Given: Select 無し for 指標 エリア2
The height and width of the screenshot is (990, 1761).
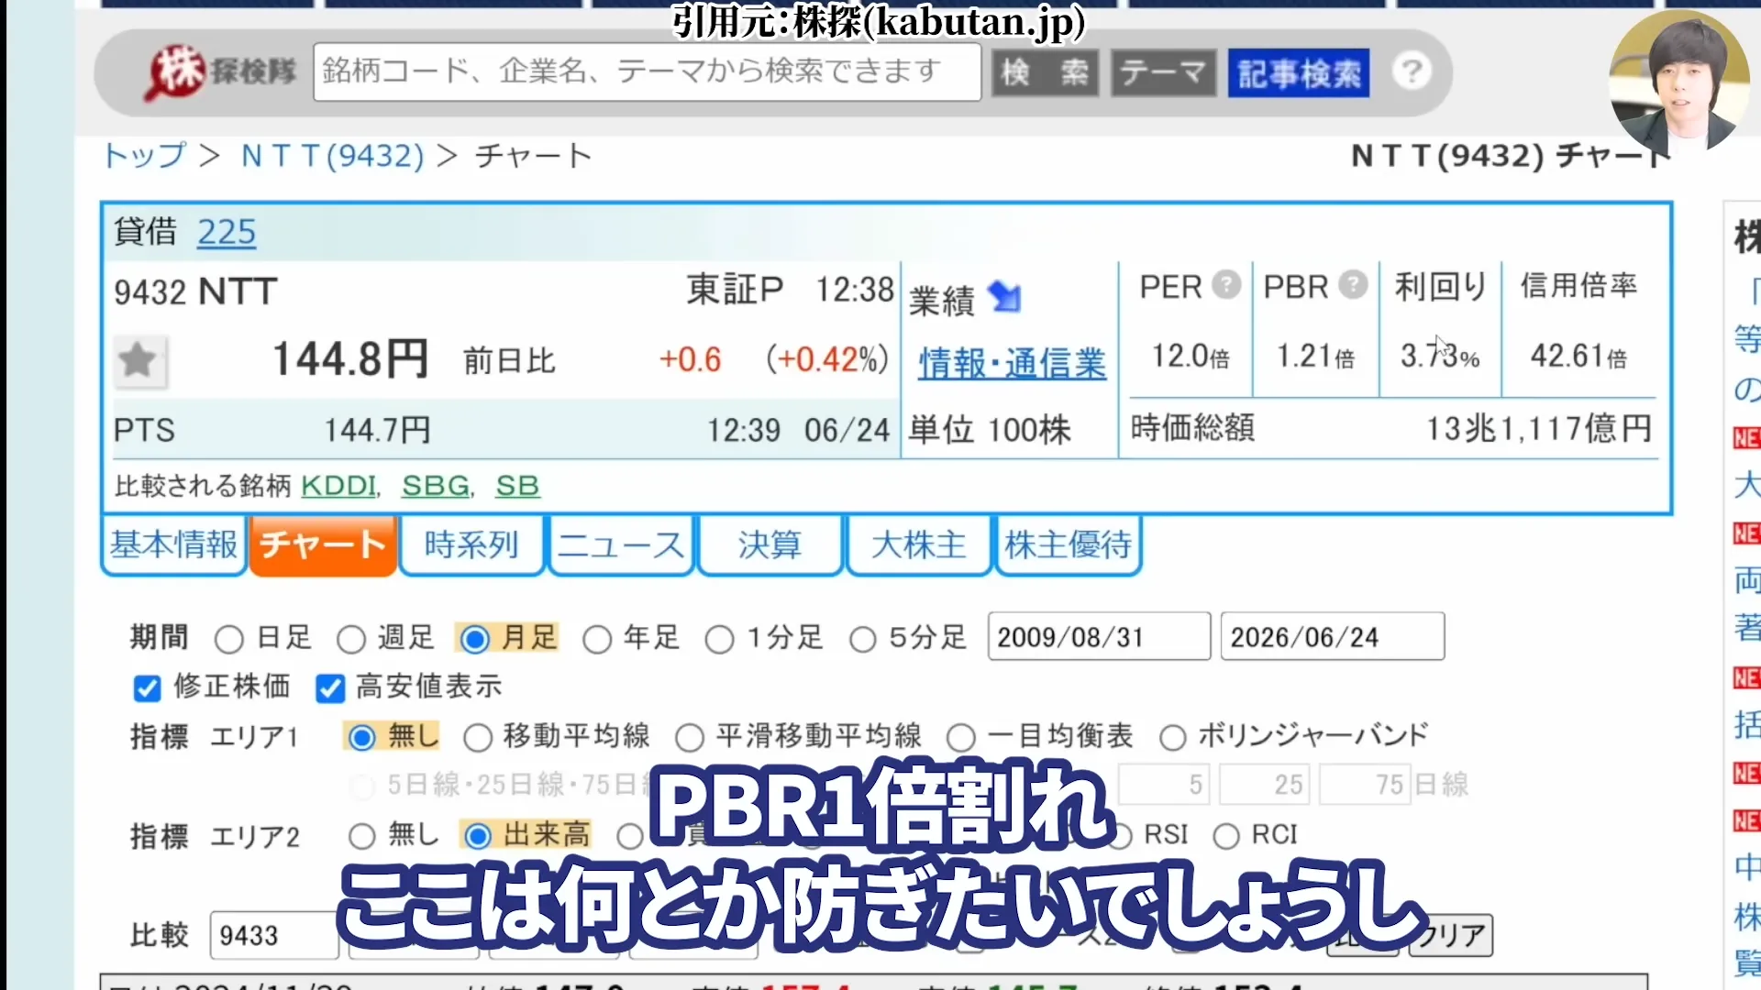Looking at the screenshot, I should coord(362,836).
